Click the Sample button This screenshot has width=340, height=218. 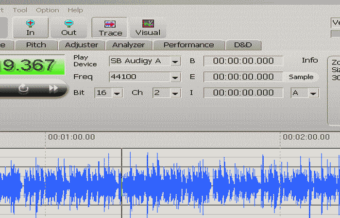click(x=301, y=77)
